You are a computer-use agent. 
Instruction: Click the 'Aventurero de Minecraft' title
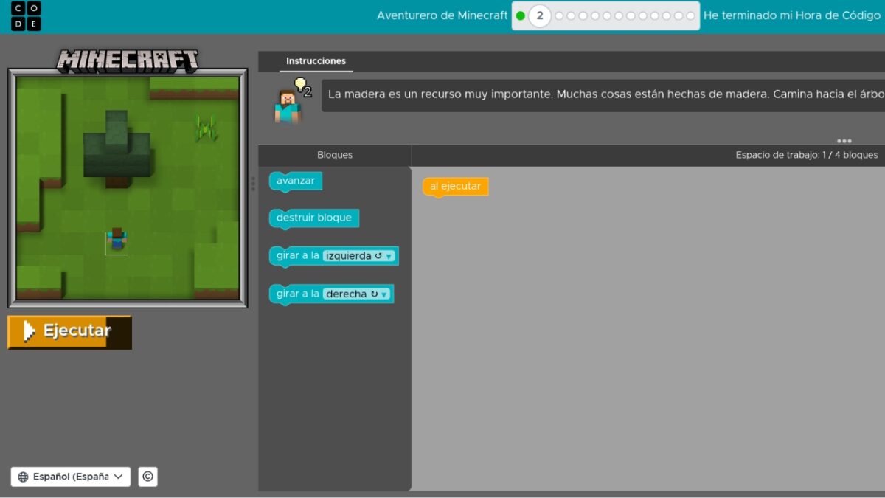(442, 15)
